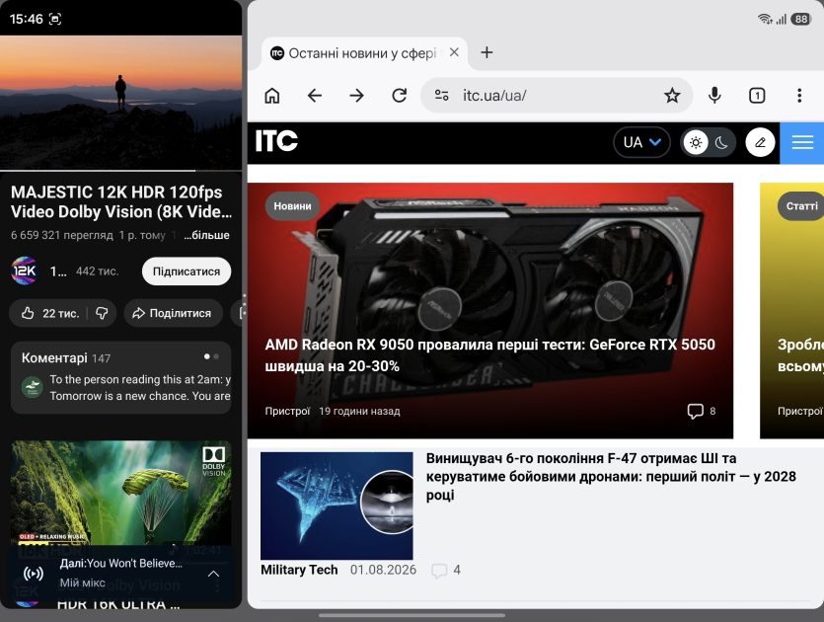
Task: Open Chrome three-dot menu
Action: (799, 96)
